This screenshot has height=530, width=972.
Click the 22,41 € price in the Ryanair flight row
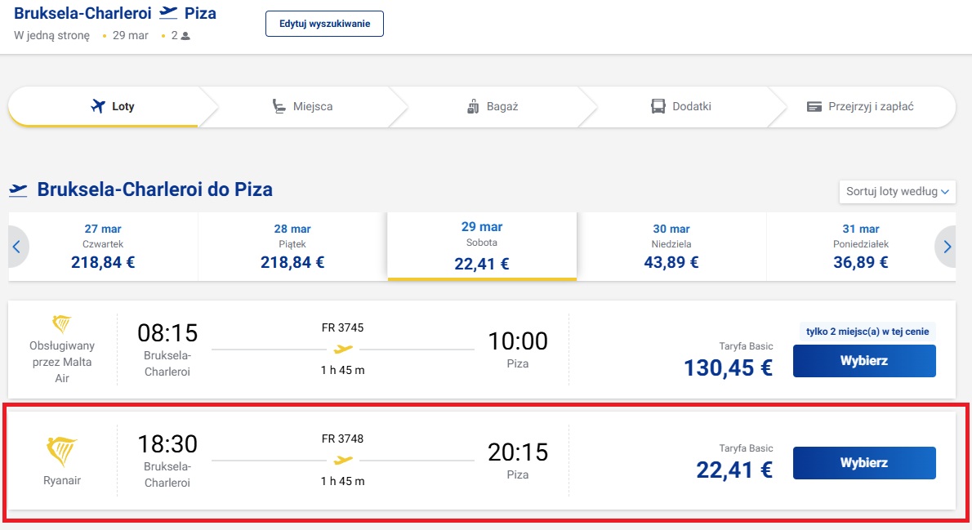(x=734, y=470)
